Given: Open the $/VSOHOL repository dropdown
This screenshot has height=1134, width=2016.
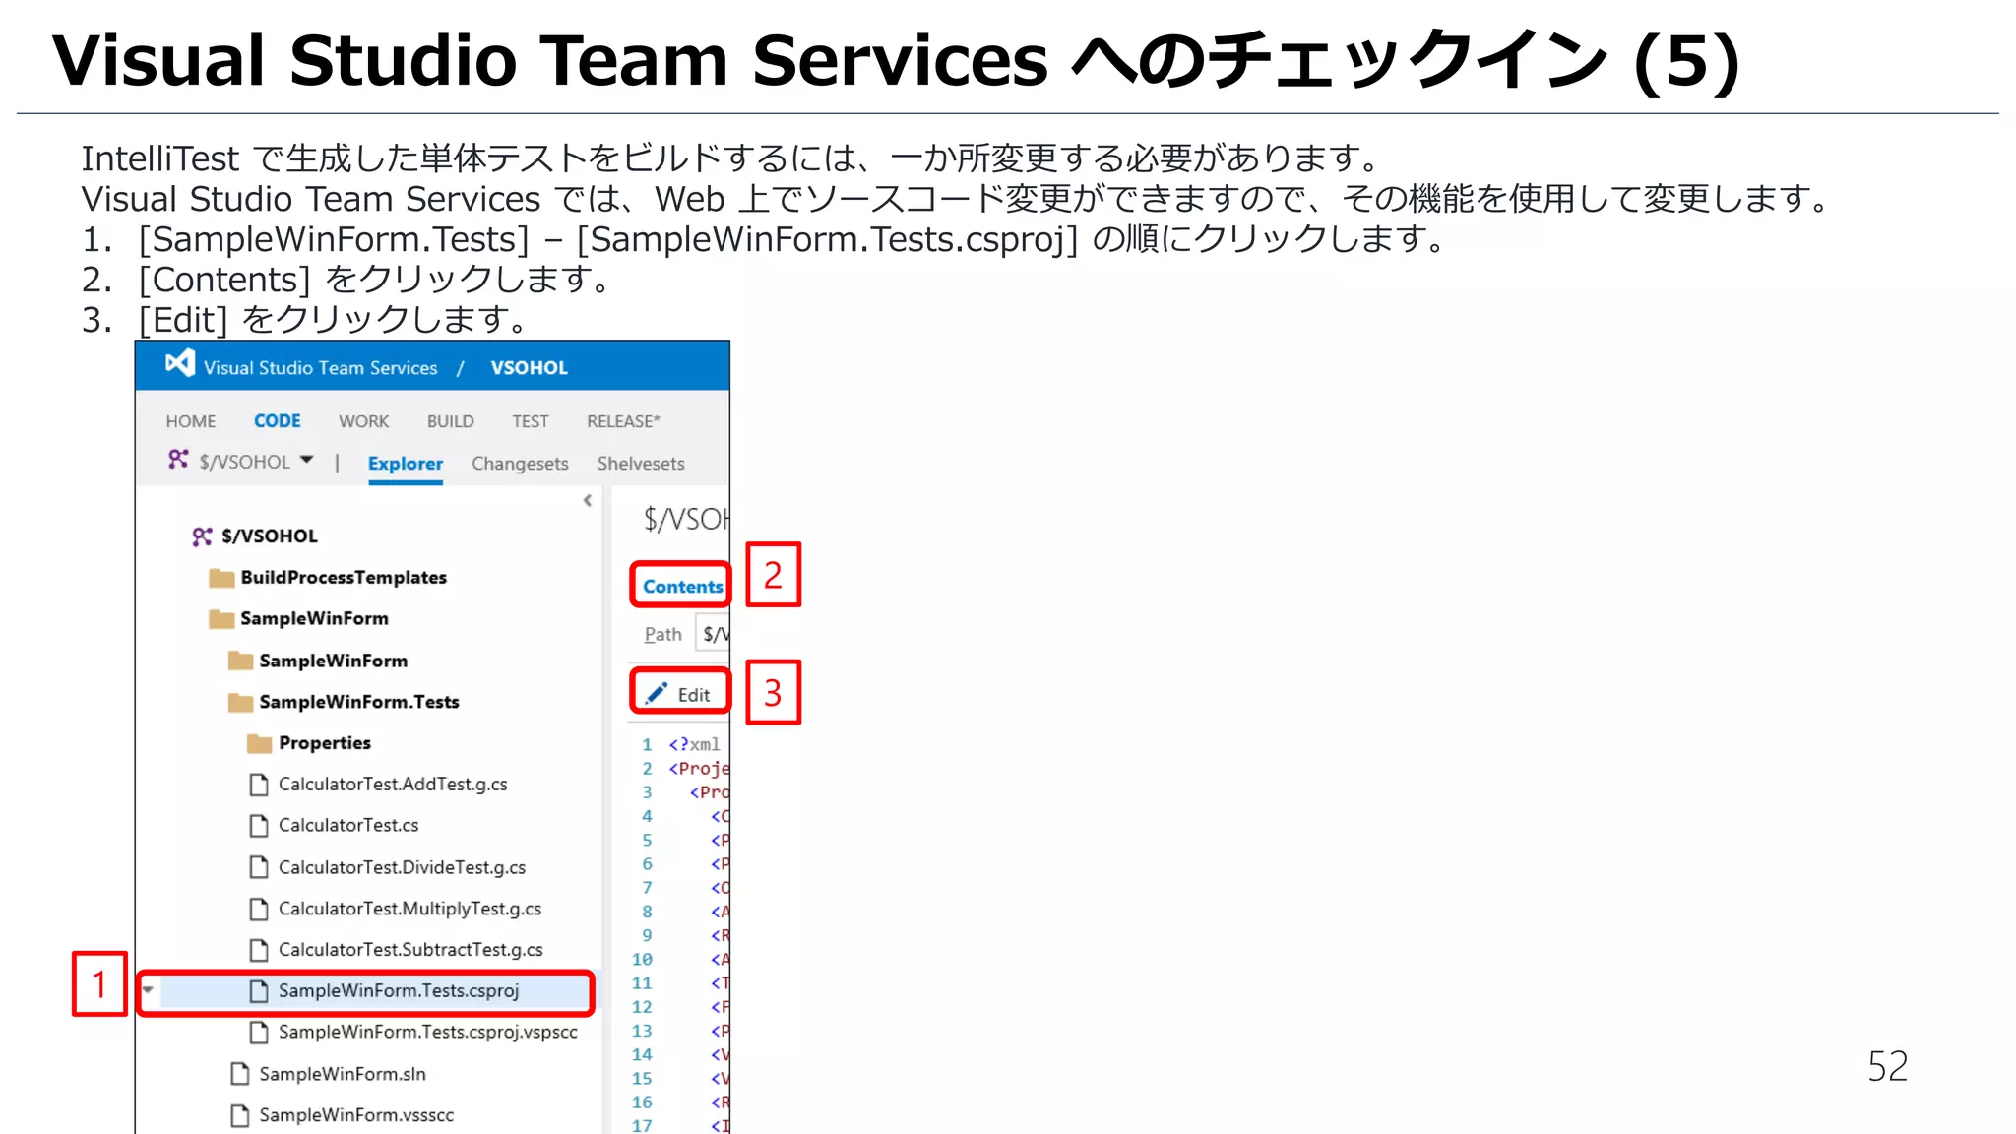Looking at the screenshot, I should point(307,460).
